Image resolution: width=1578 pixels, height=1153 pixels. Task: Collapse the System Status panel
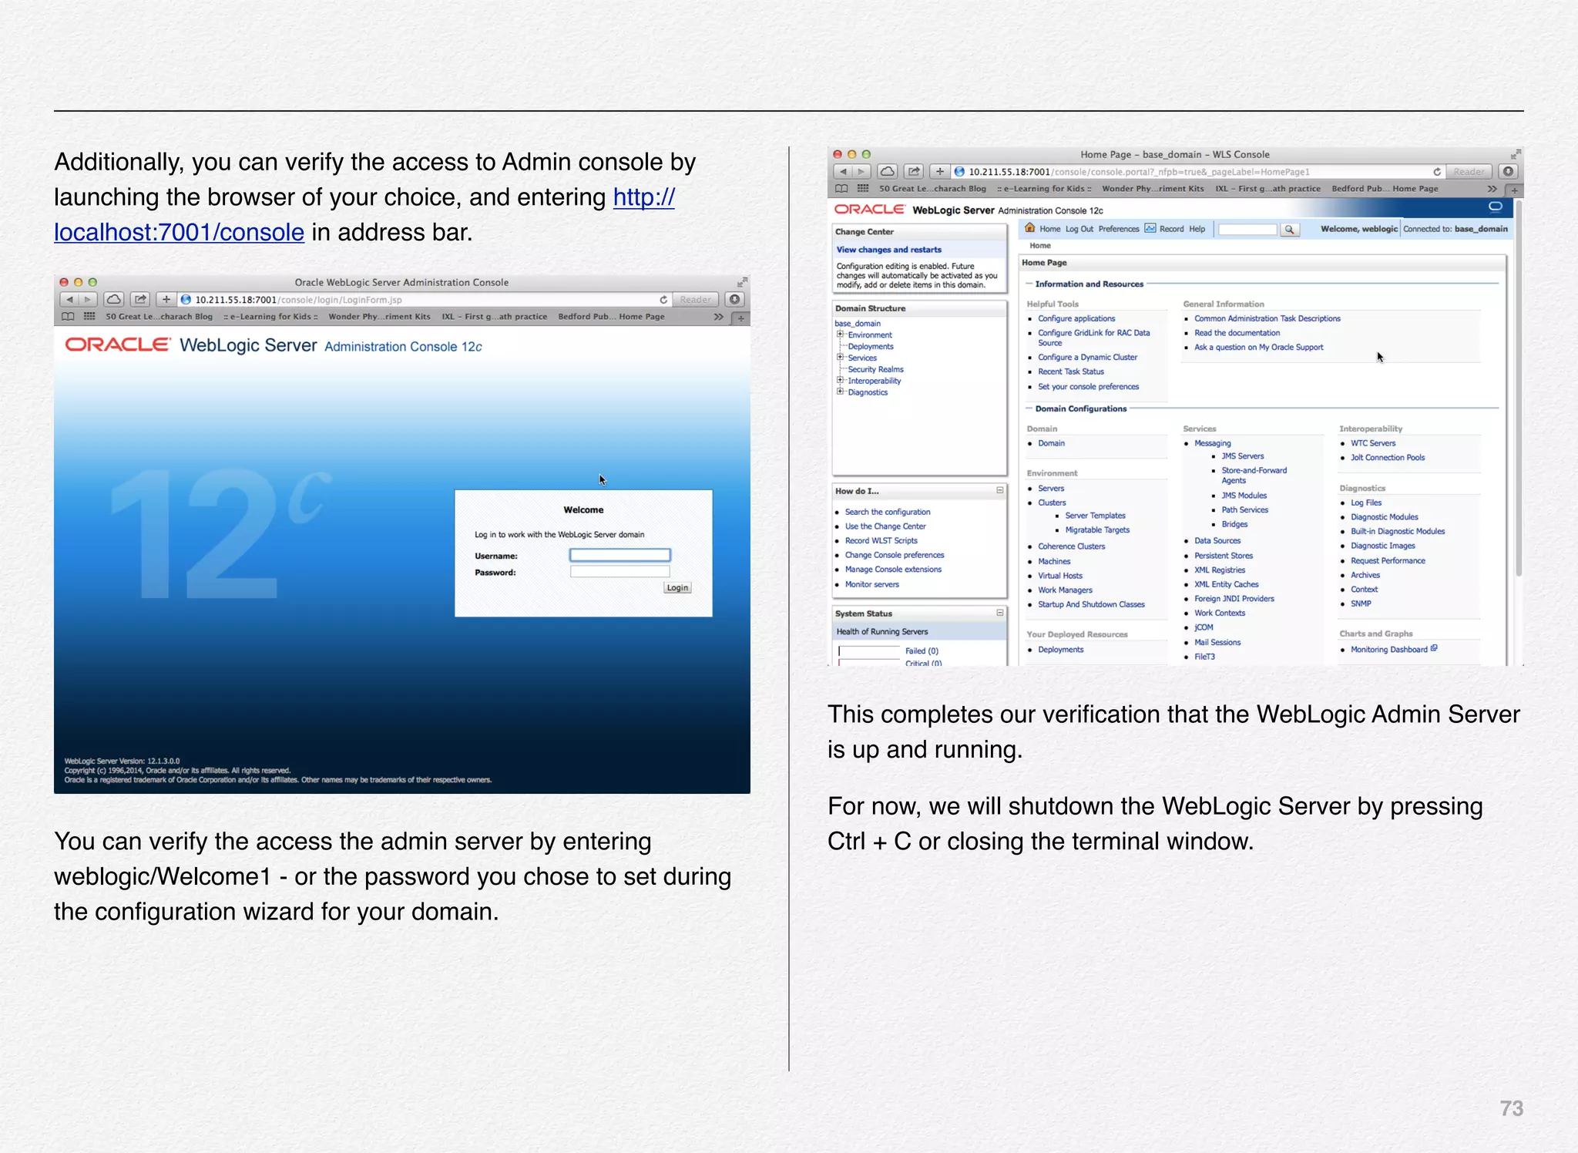pyautogui.click(x=1000, y=613)
